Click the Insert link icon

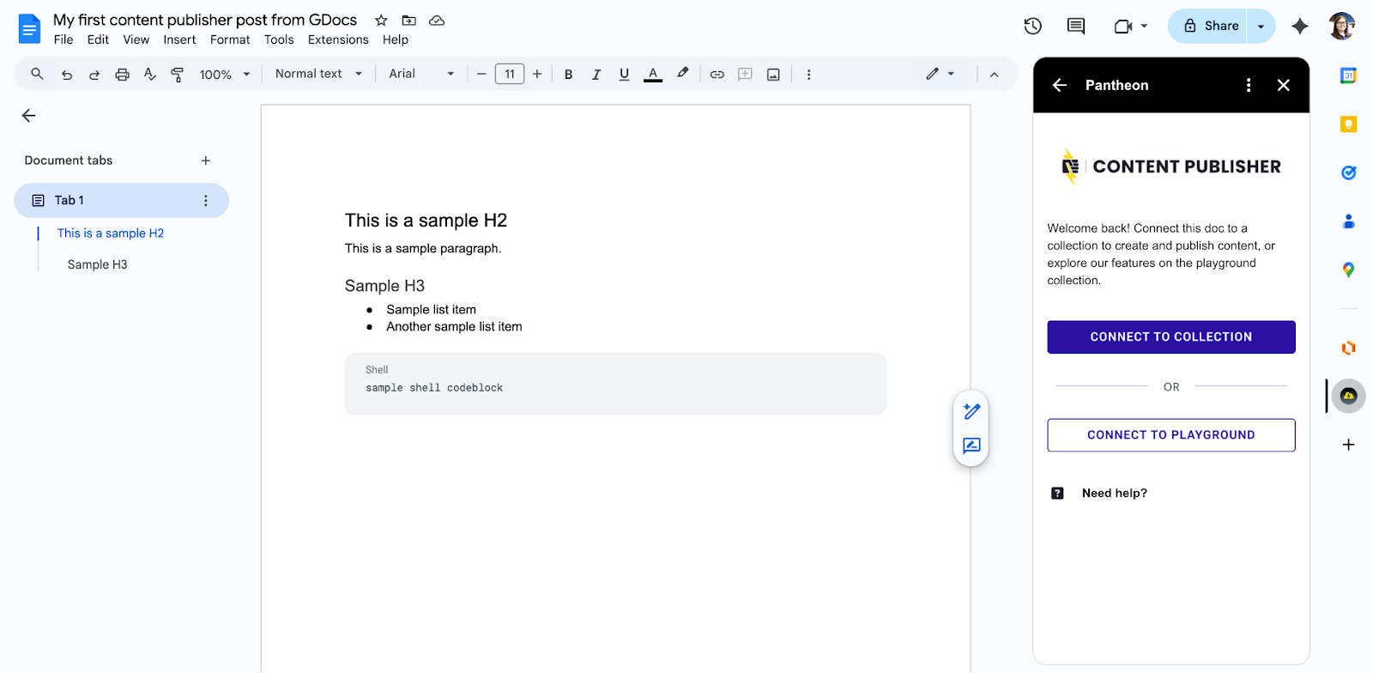click(717, 75)
